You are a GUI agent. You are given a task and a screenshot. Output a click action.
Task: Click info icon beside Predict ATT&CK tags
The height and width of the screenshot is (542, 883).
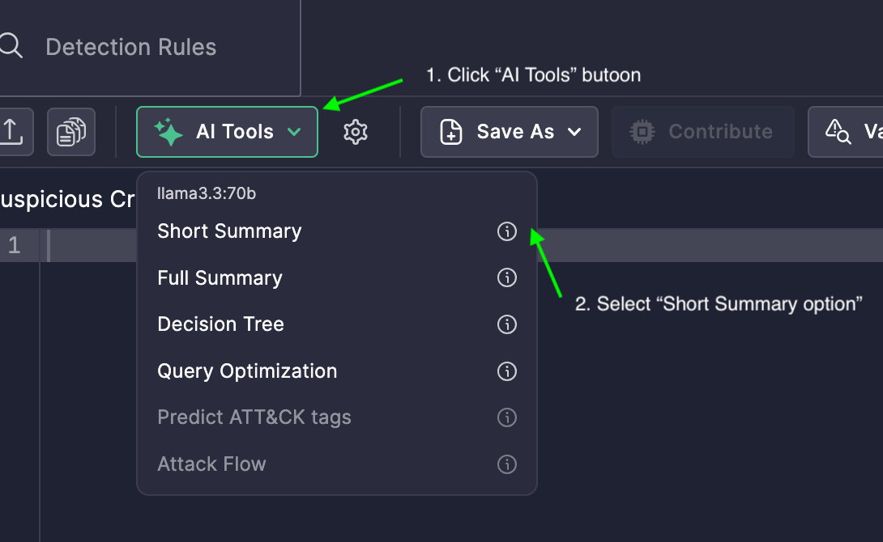[506, 417]
